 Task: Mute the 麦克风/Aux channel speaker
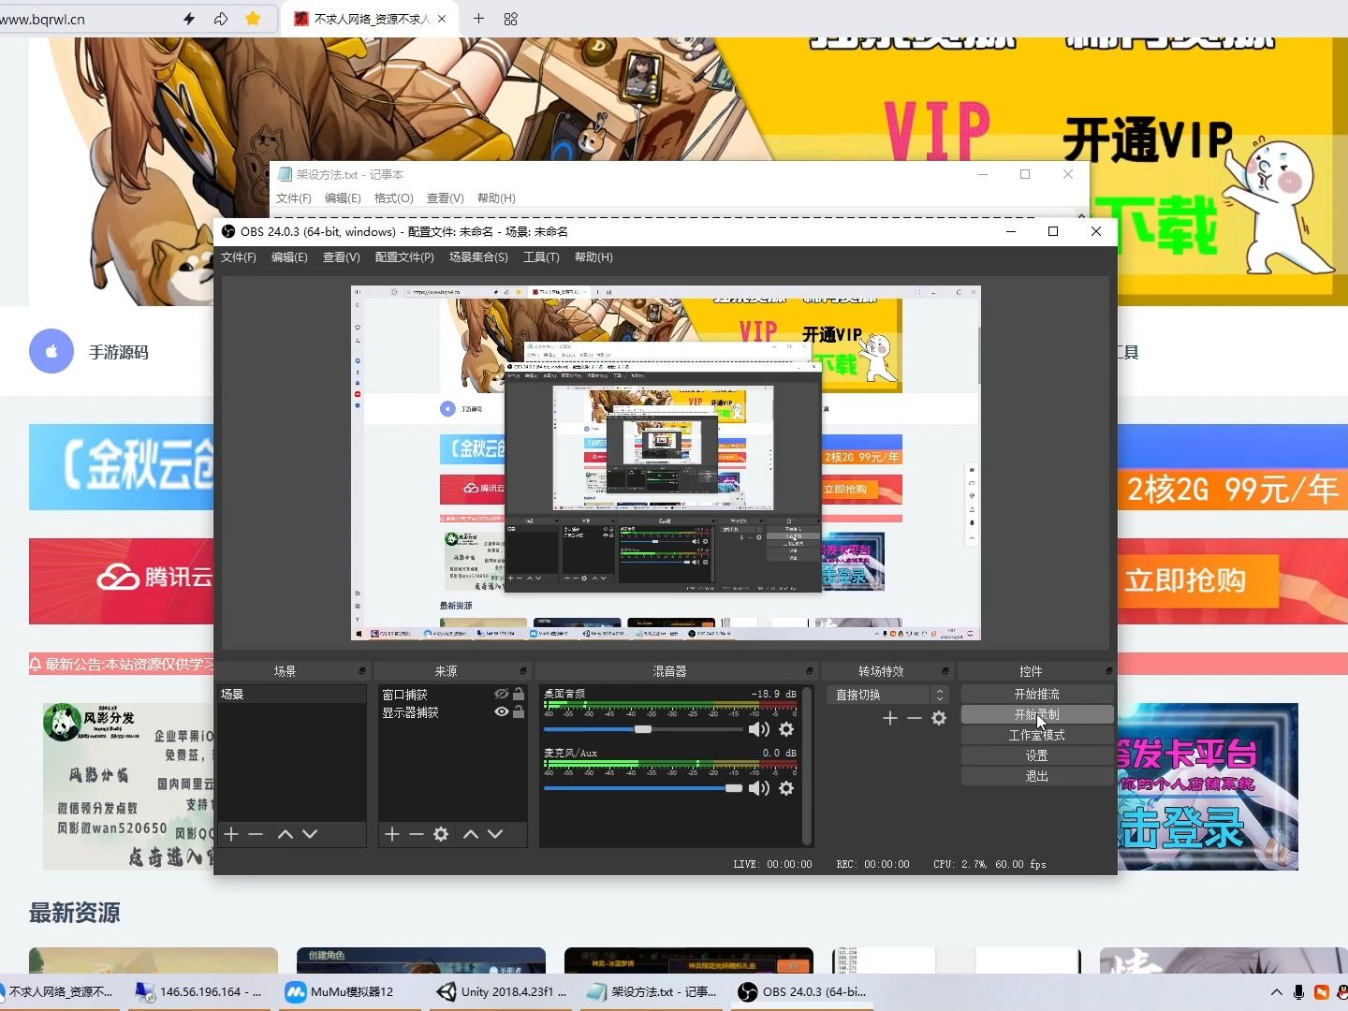[759, 788]
